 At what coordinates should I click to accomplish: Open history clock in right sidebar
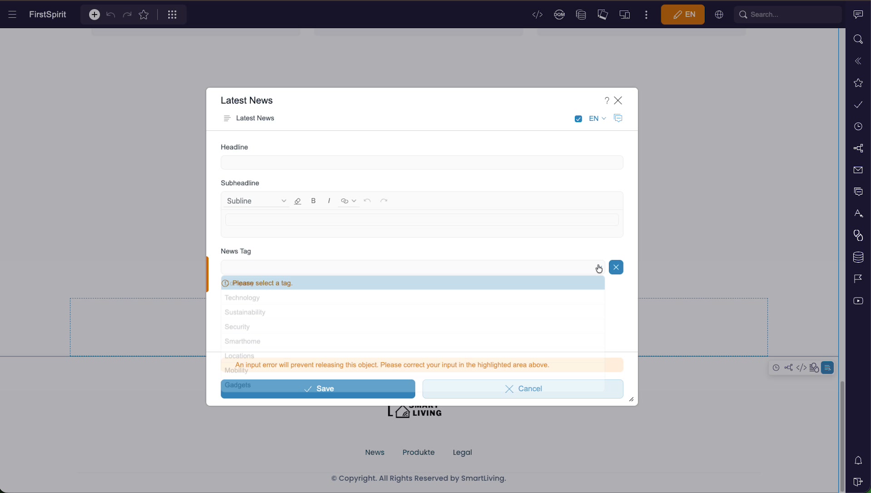(x=858, y=127)
